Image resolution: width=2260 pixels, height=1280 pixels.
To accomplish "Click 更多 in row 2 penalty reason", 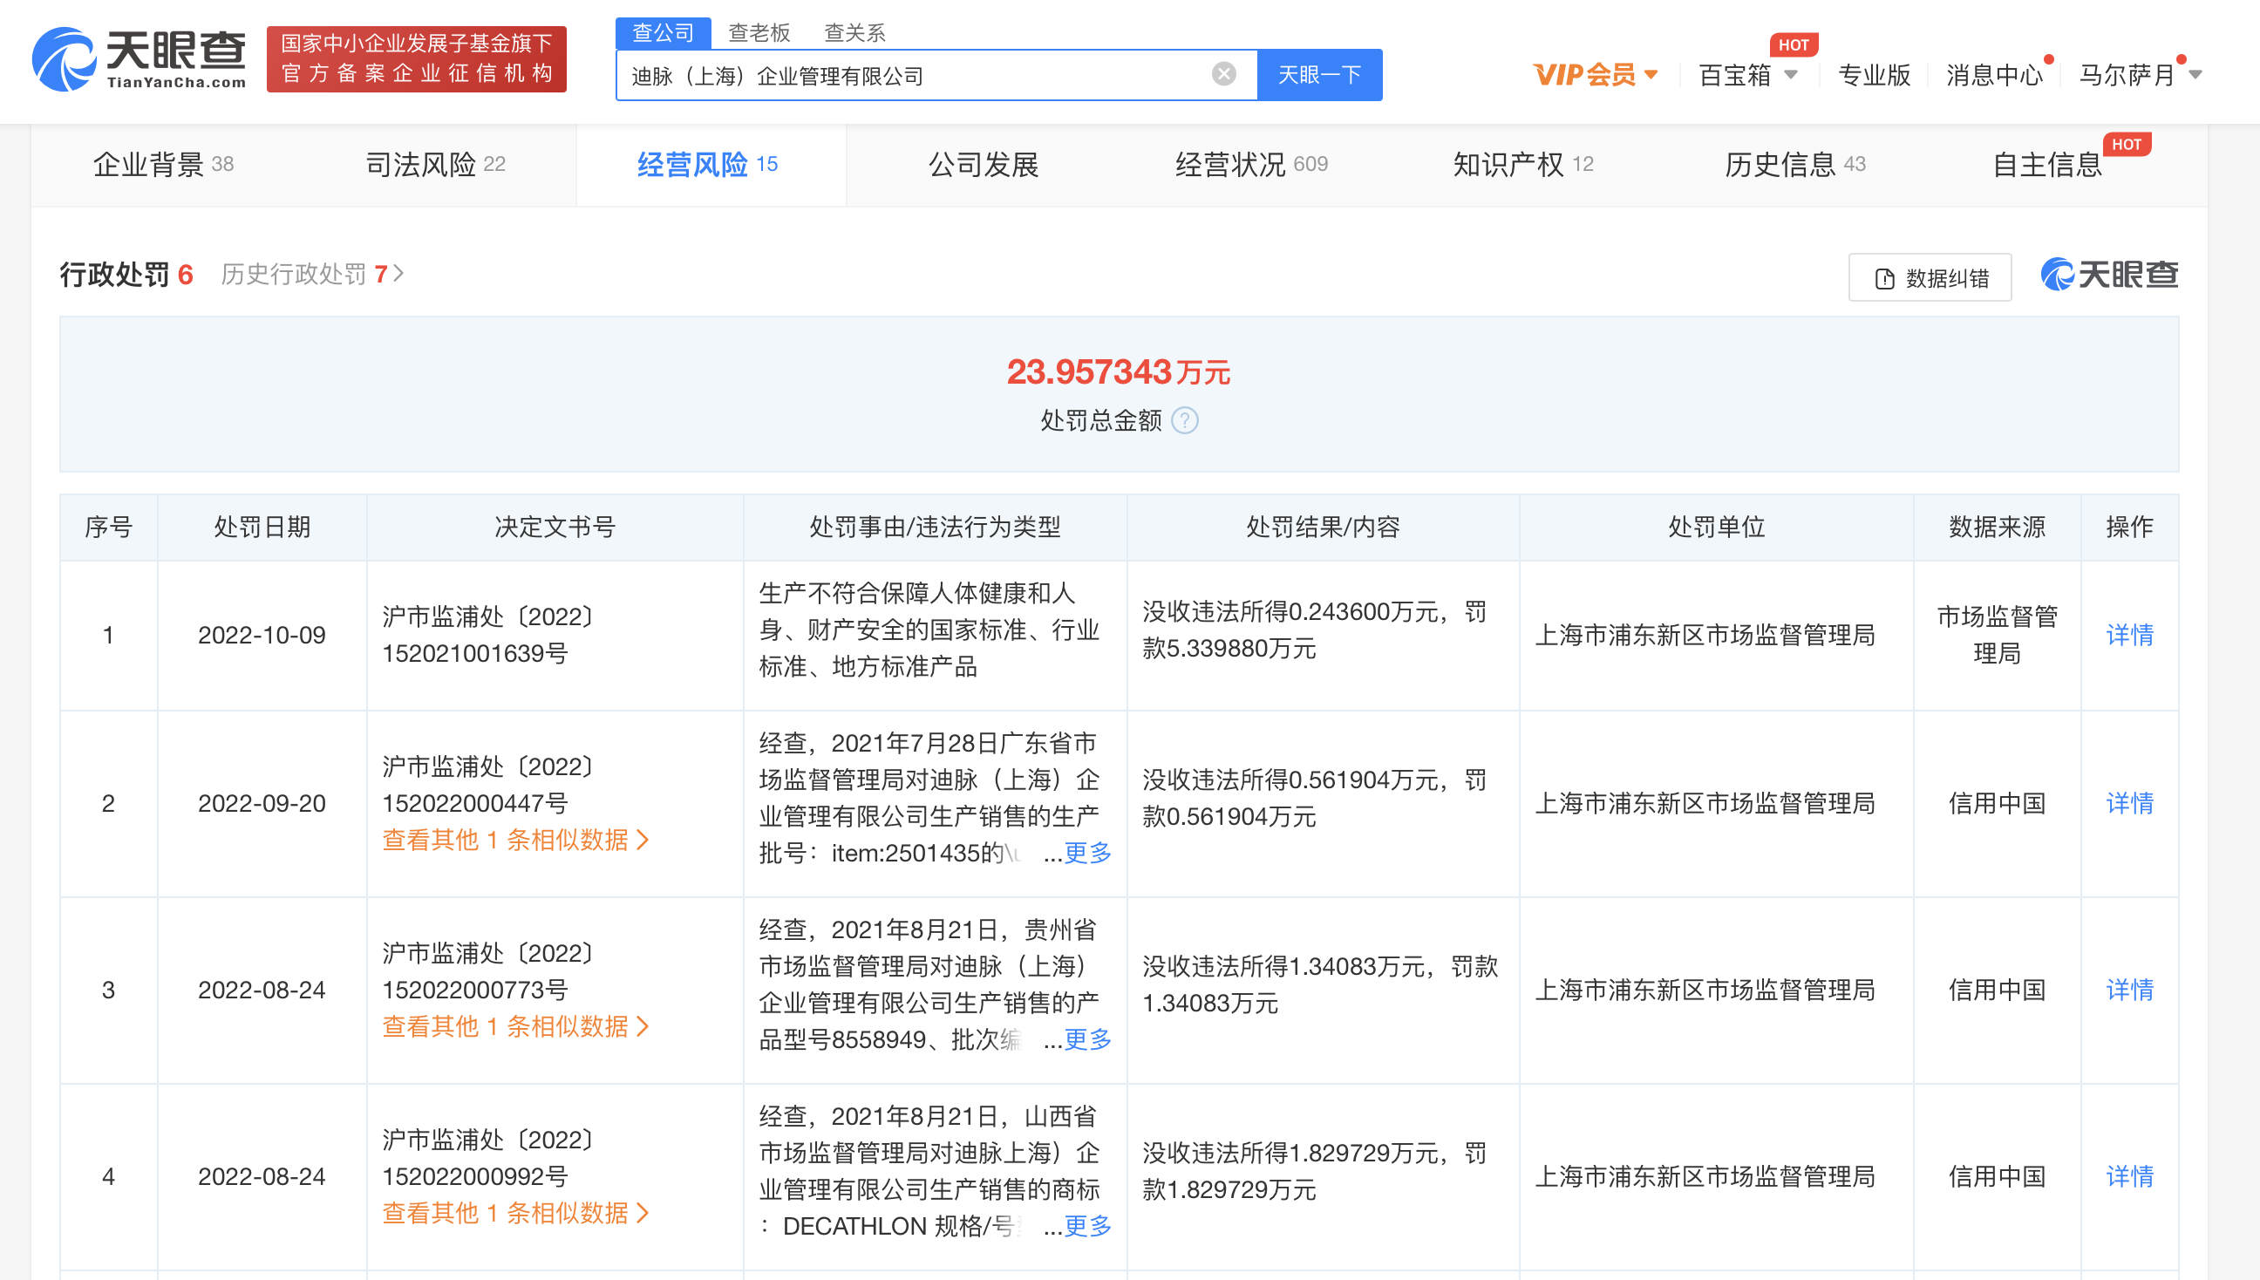I will tap(1086, 853).
